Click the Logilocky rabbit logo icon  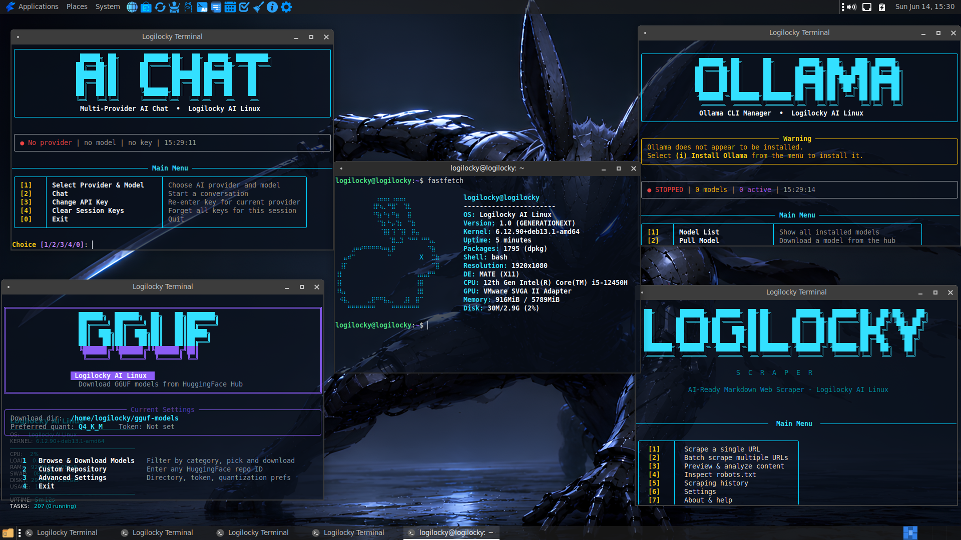[10, 7]
